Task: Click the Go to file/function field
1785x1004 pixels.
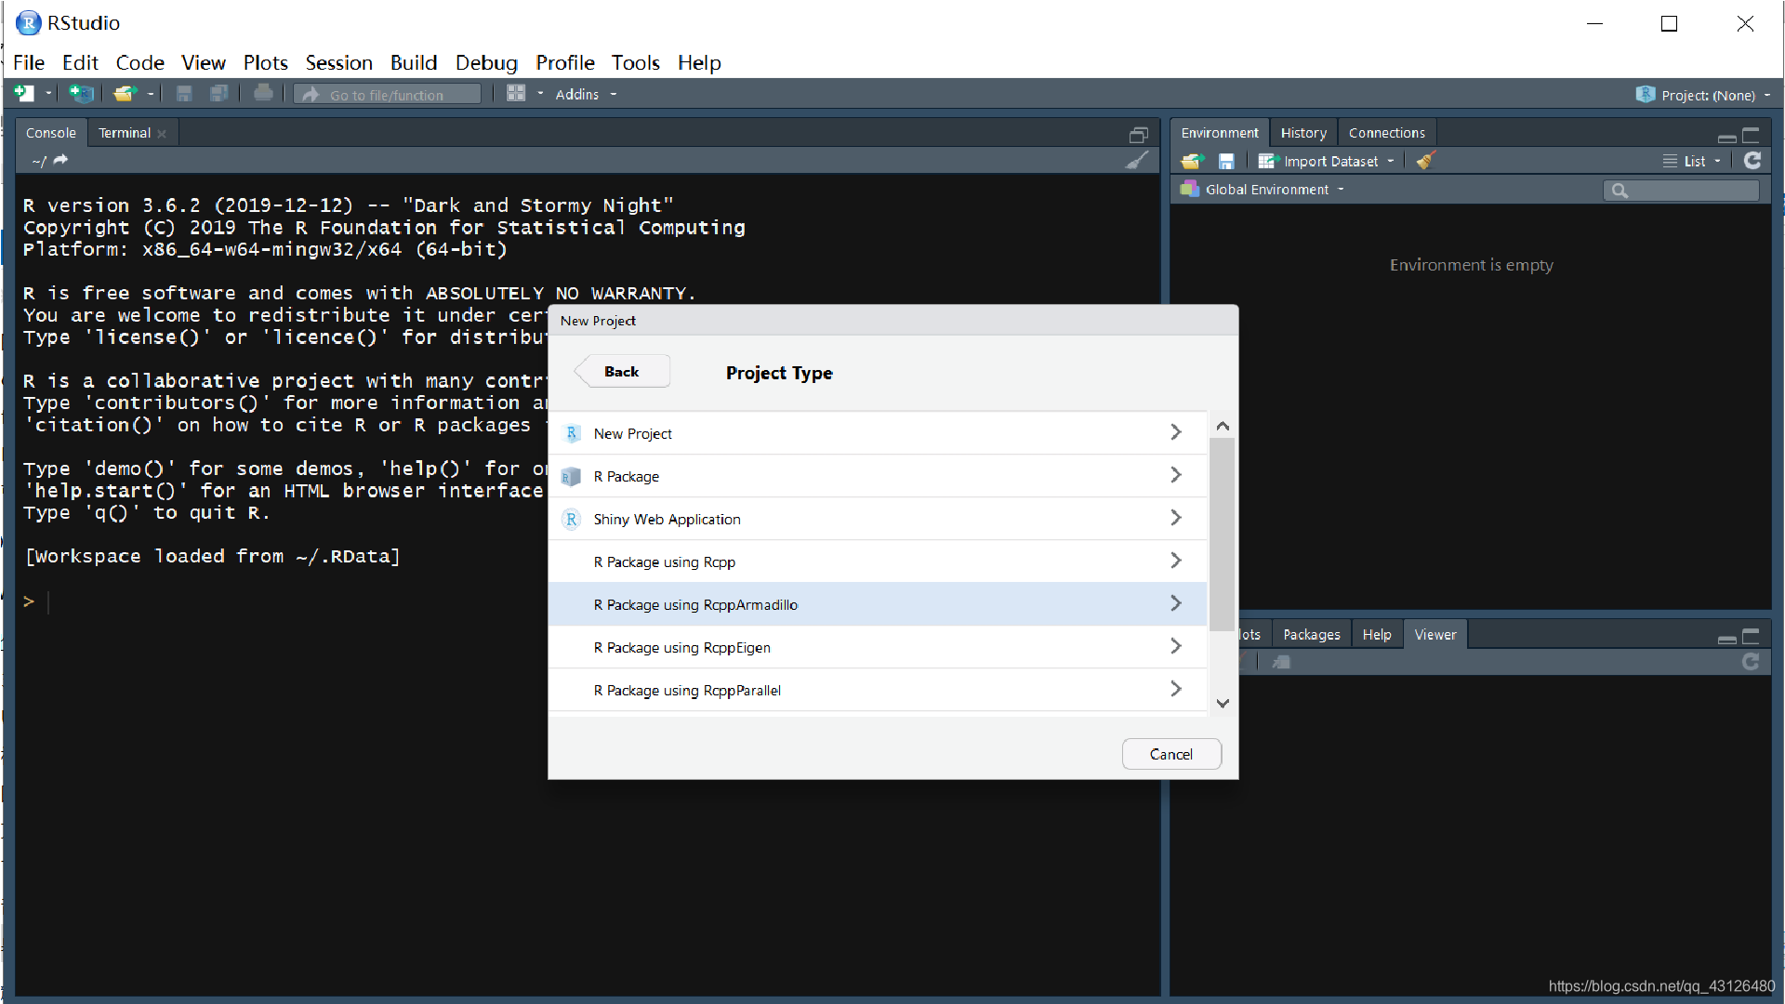Action: pos(389,94)
